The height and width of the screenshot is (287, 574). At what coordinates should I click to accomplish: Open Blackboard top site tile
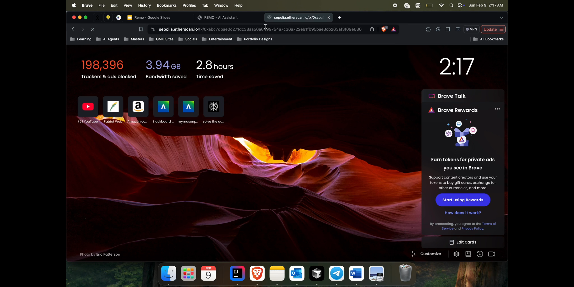pyautogui.click(x=163, y=107)
